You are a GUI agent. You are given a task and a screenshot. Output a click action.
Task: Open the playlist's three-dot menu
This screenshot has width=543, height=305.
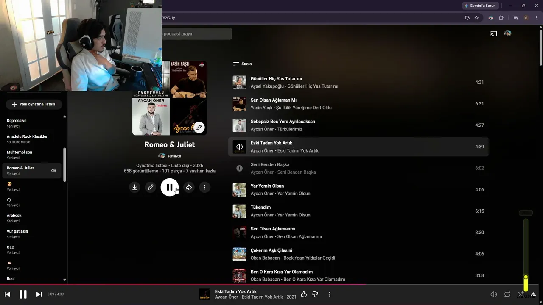click(x=204, y=187)
